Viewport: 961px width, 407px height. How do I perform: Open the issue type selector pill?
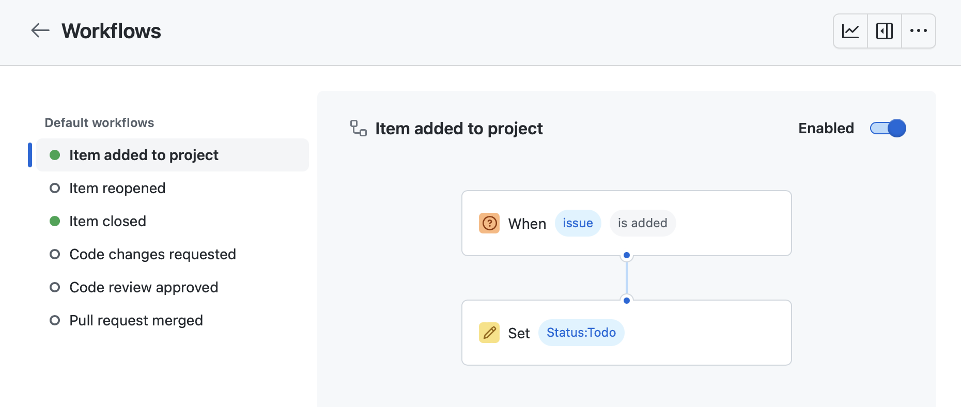[578, 223]
